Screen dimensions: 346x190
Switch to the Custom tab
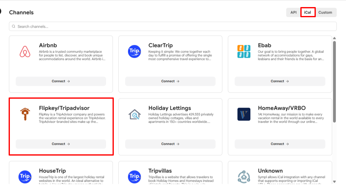point(325,12)
